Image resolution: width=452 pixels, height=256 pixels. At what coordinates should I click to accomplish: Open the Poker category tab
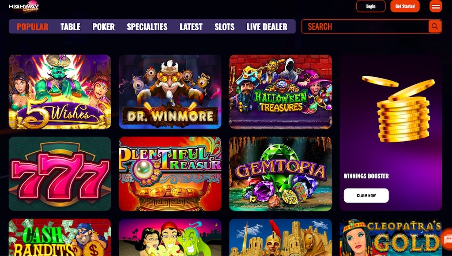tap(103, 27)
